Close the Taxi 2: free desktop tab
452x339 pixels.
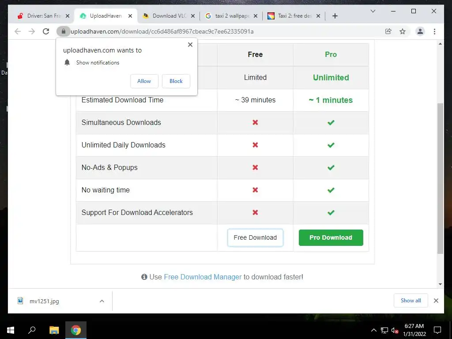point(318,16)
